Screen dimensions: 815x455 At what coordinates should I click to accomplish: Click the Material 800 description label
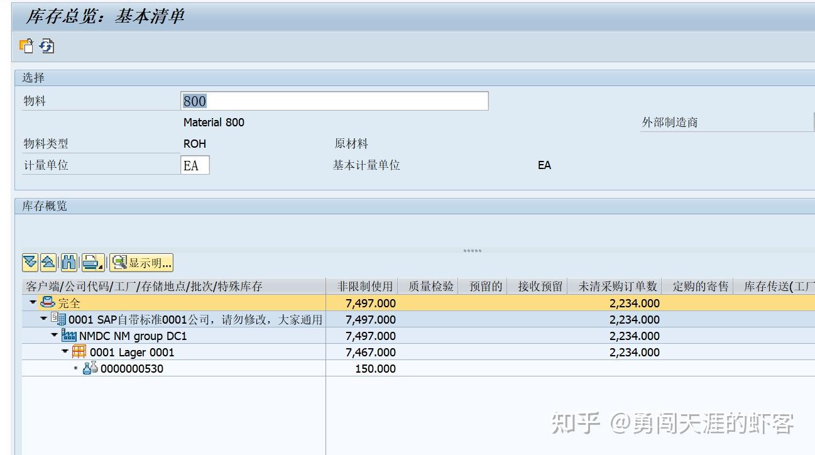tap(213, 122)
